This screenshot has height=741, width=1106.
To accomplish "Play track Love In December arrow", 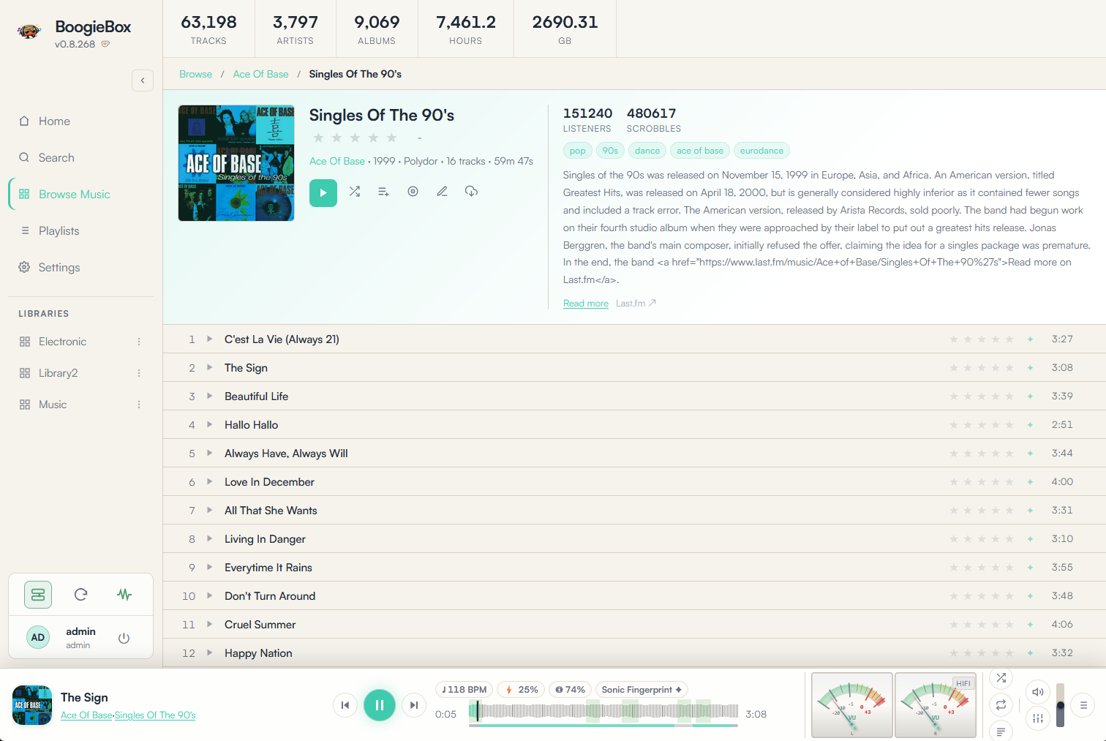I will click(209, 481).
